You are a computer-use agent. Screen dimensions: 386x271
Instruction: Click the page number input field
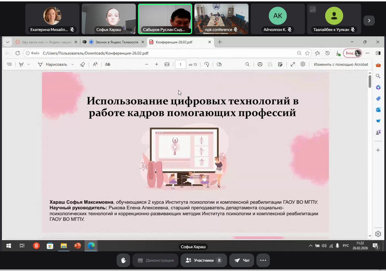click(180, 65)
